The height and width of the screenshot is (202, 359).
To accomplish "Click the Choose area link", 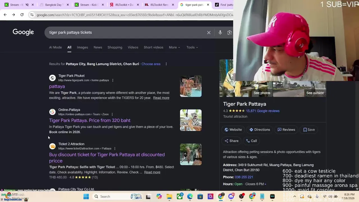I will (x=151, y=64).
